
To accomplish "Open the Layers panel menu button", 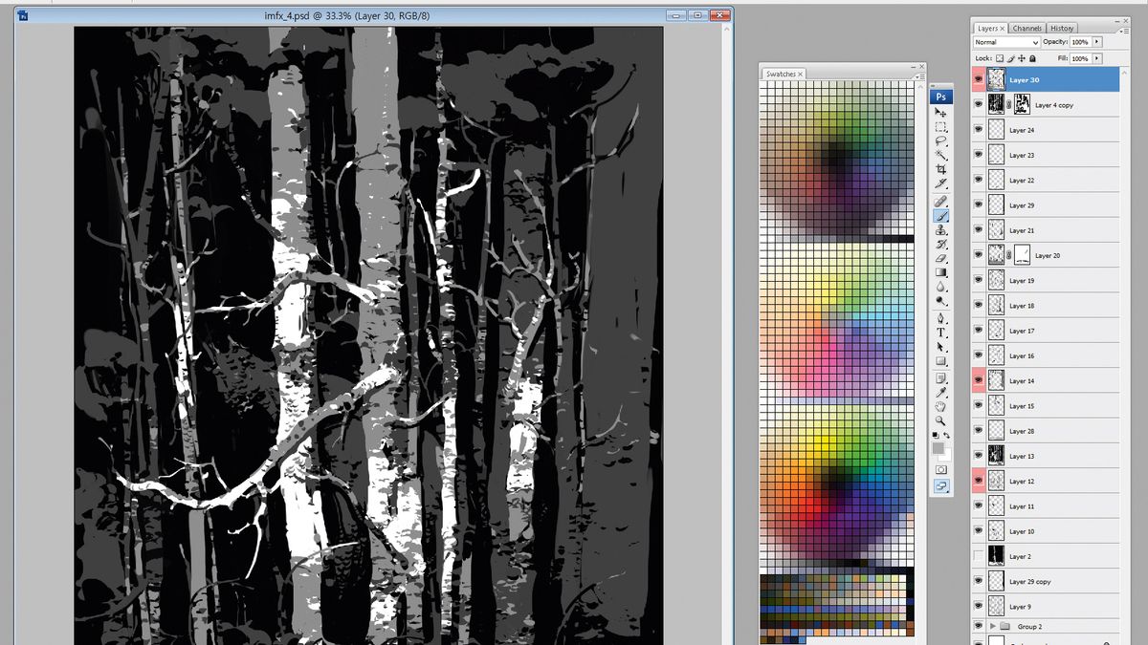I will [x=1127, y=32].
